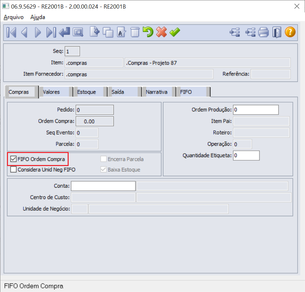
Task: Copy record with the duplicate icon
Action: (108, 32)
